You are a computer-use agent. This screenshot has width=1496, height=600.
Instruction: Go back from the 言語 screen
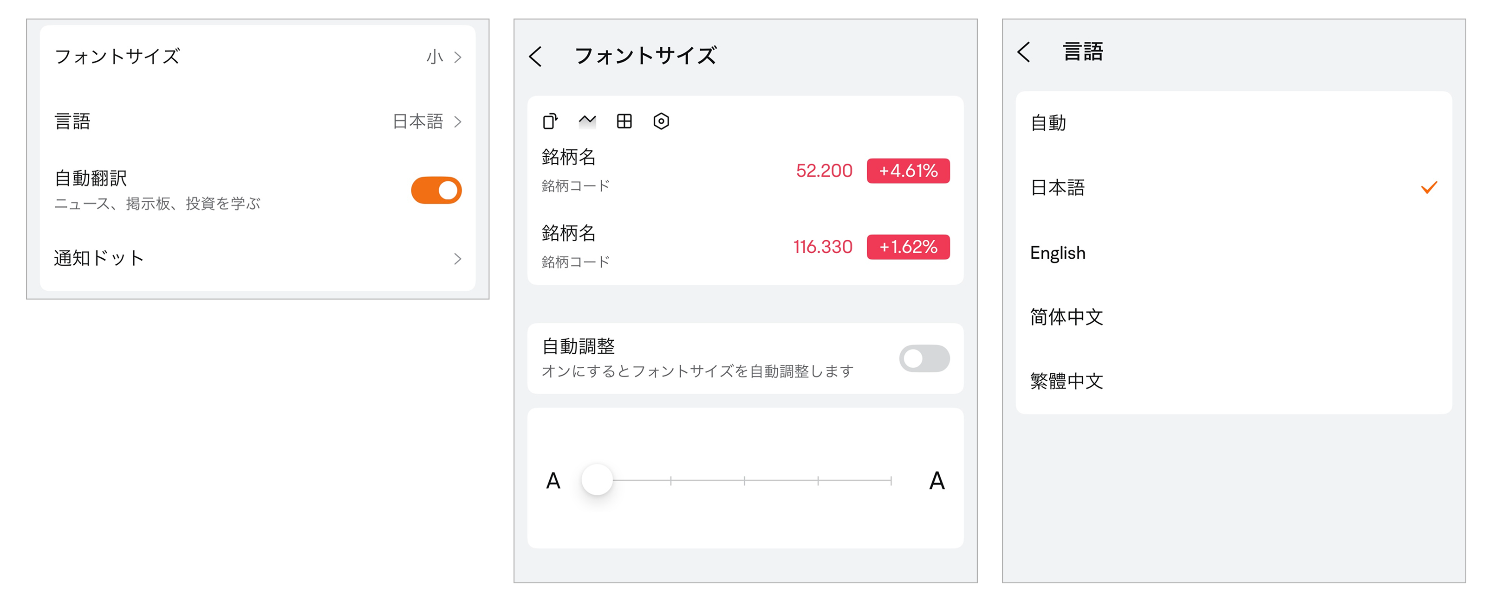tap(1024, 52)
